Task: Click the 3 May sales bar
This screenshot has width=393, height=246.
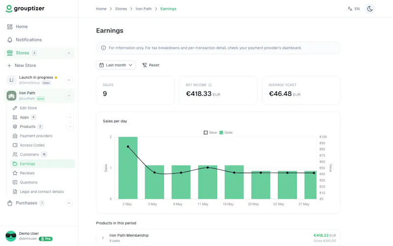Action: 154,182
